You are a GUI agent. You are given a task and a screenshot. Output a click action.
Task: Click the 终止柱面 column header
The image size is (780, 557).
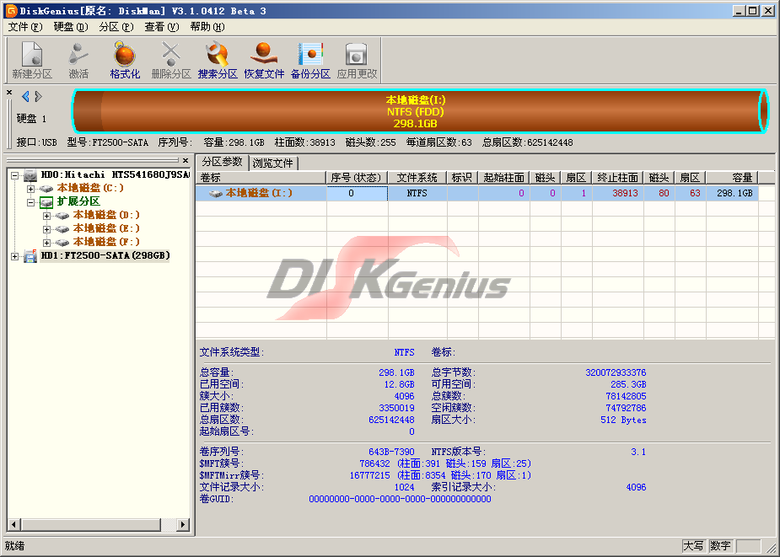coord(617,178)
